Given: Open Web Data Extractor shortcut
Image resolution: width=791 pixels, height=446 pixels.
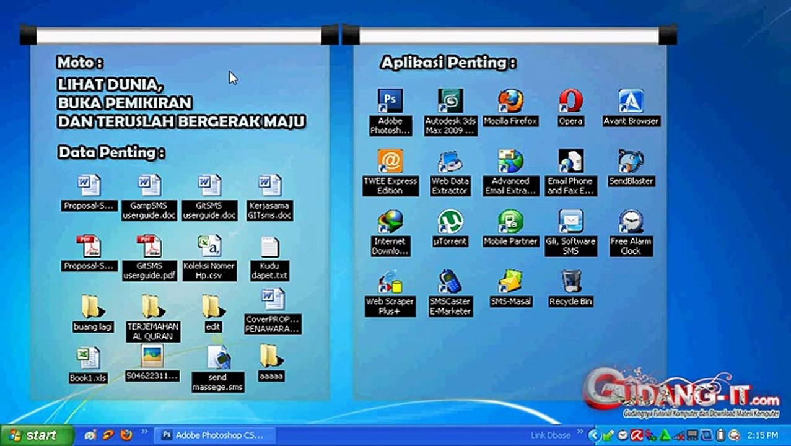Looking at the screenshot, I should click(x=450, y=172).
